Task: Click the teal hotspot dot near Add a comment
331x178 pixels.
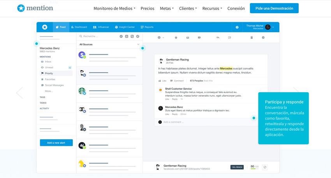Action: [x=254, y=118]
